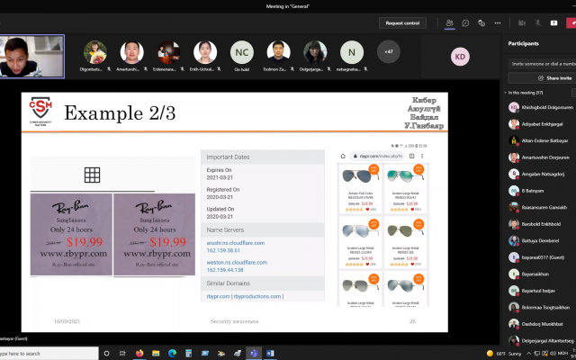
Task: Click the NC On hold participant avatar
Action: pos(241,51)
